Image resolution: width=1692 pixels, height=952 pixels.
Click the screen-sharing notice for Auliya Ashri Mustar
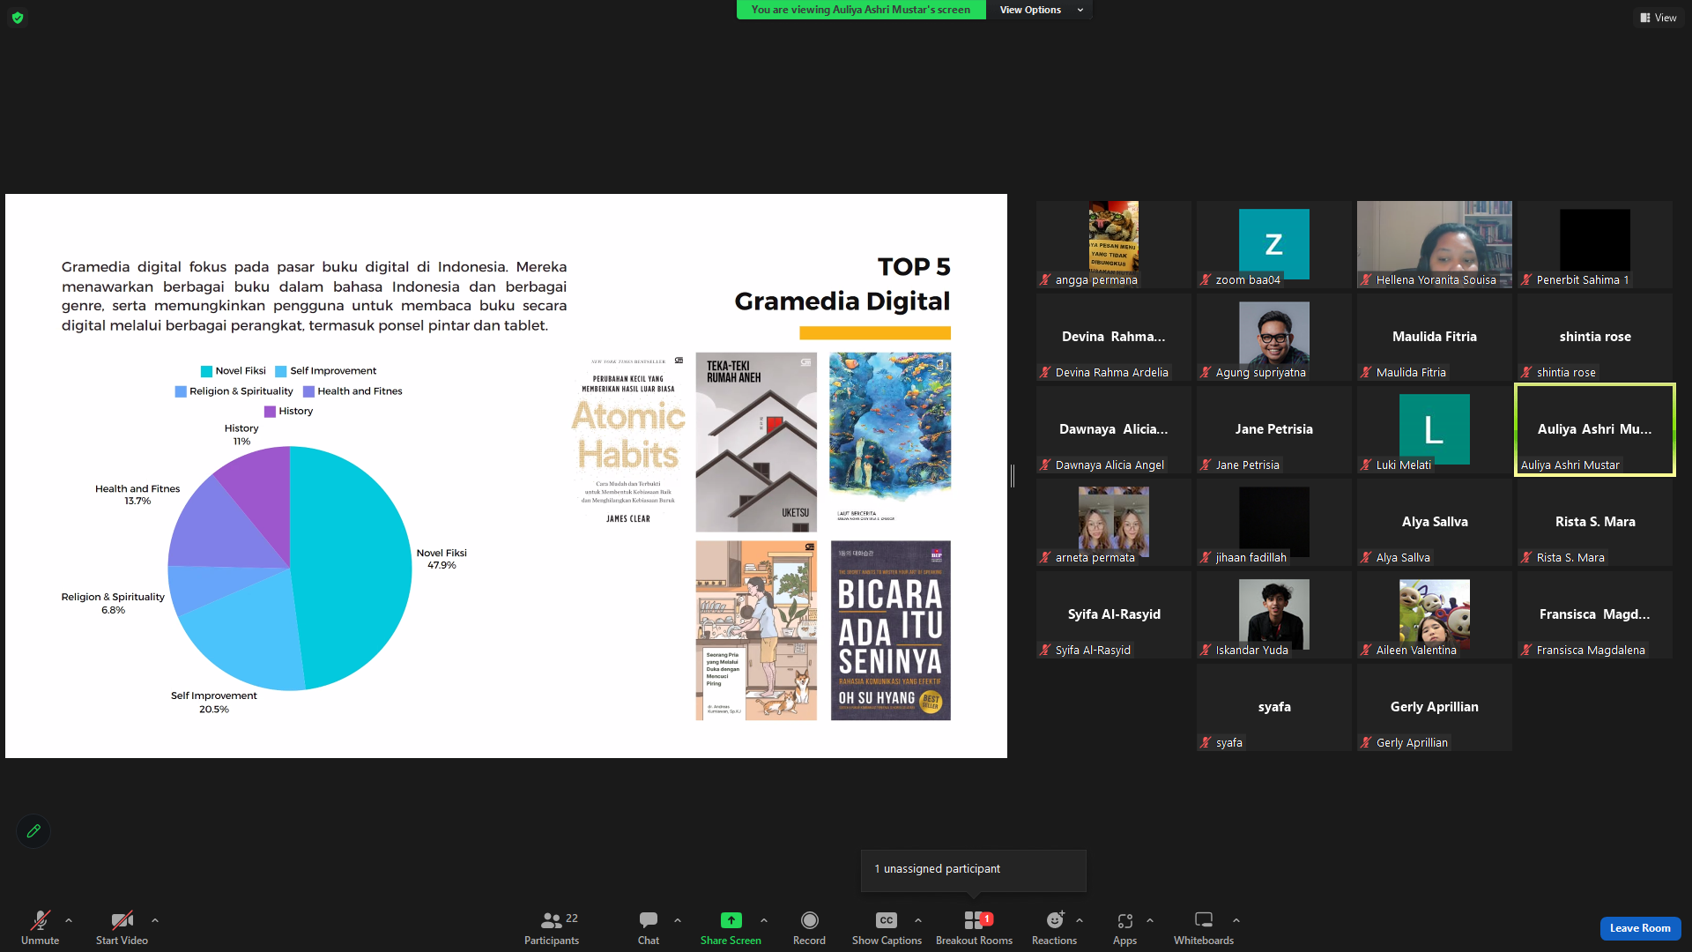861,10
